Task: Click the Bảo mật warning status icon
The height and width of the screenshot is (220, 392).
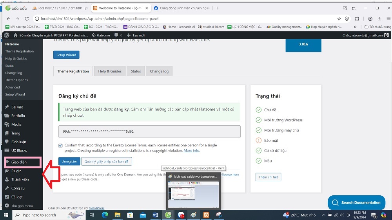Action: [258, 141]
